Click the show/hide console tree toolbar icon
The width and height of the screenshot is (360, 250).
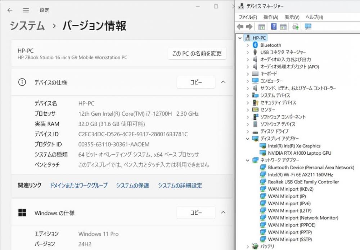pos(261,27)
